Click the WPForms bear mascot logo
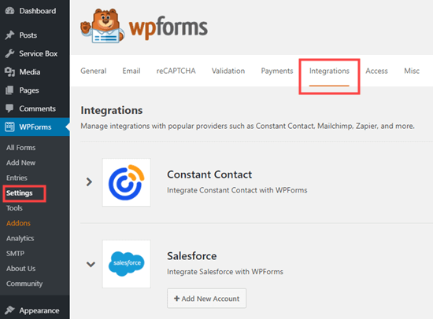This screenshot has width=433, height=319. click(x=102, y=26)
